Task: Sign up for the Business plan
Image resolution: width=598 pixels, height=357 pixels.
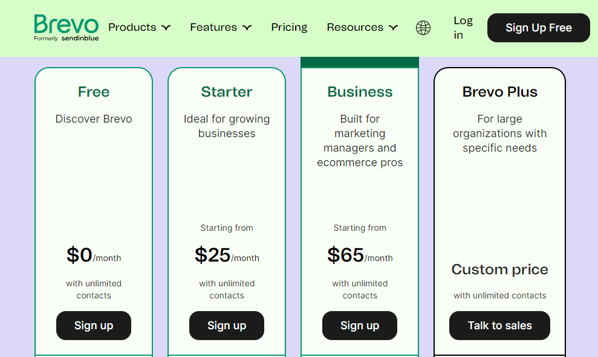Action: [360, 326]
